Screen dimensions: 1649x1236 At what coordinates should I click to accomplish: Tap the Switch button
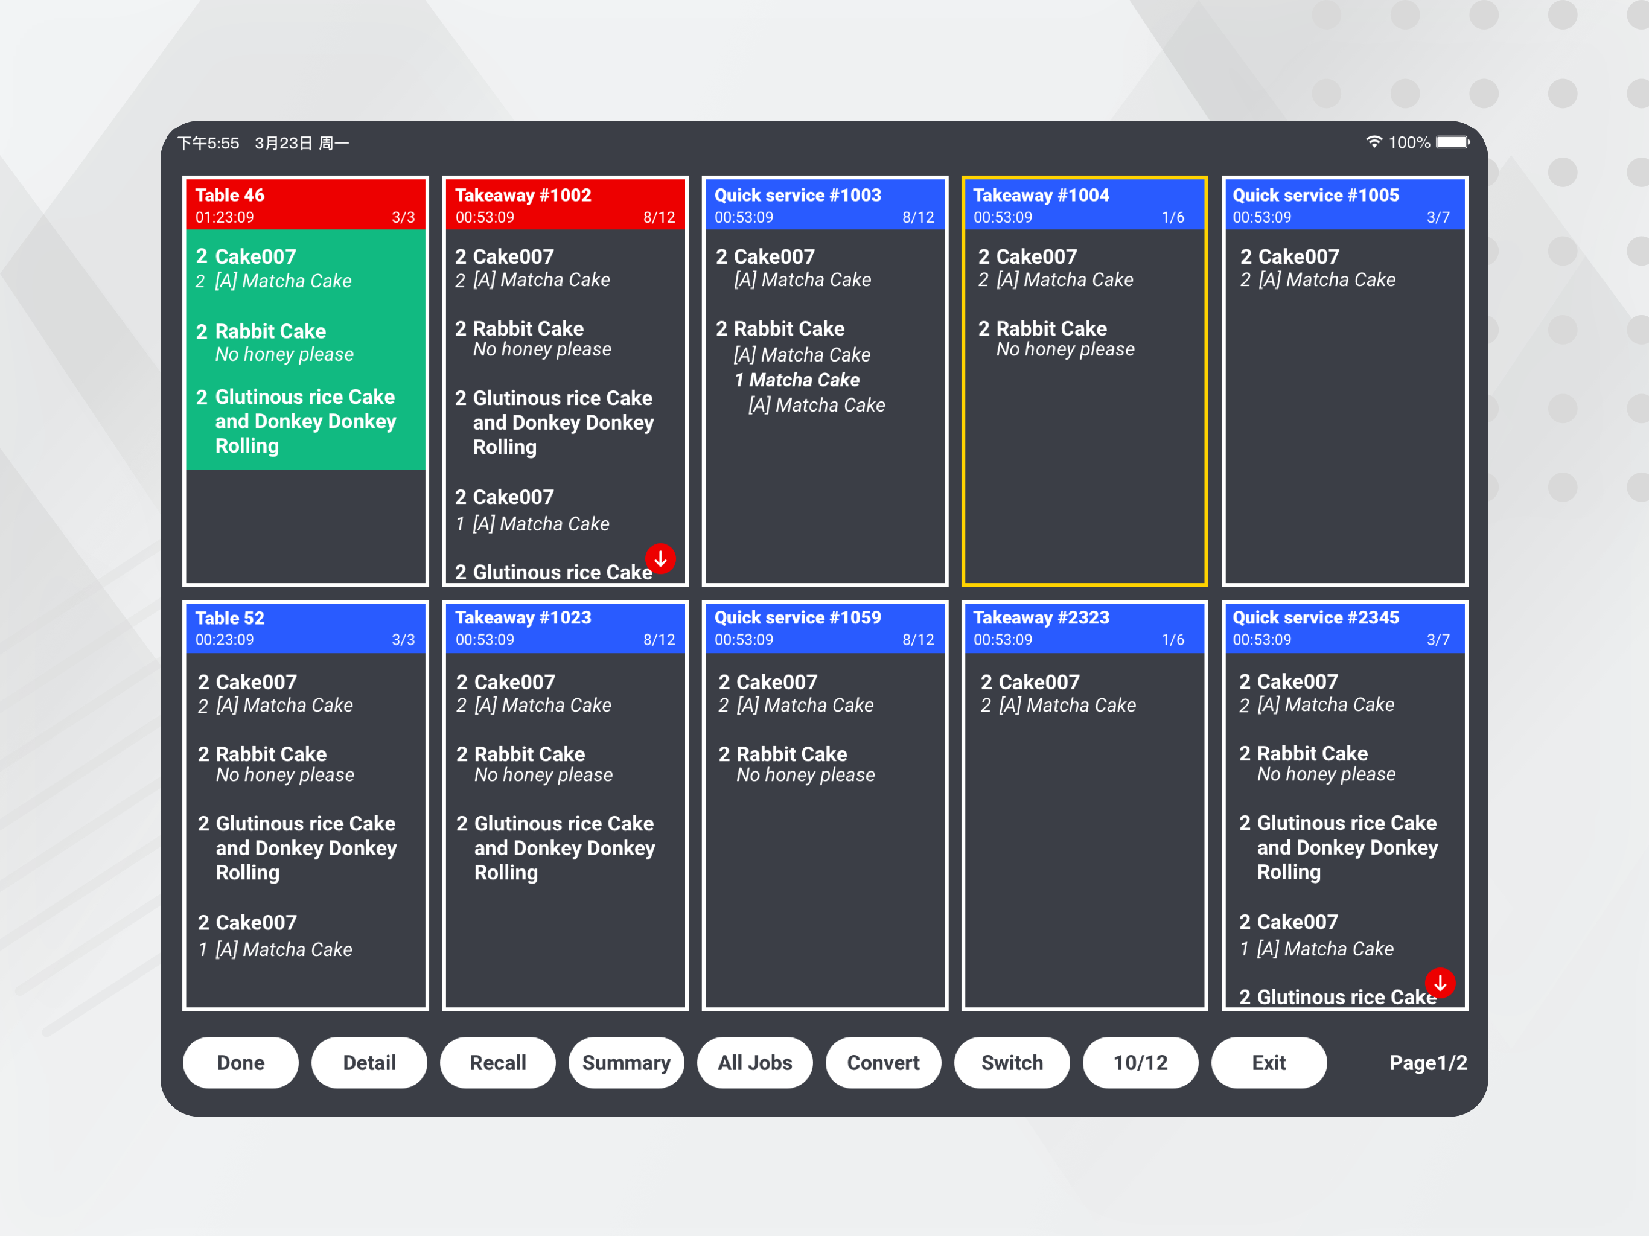tap(1012, 1062)
